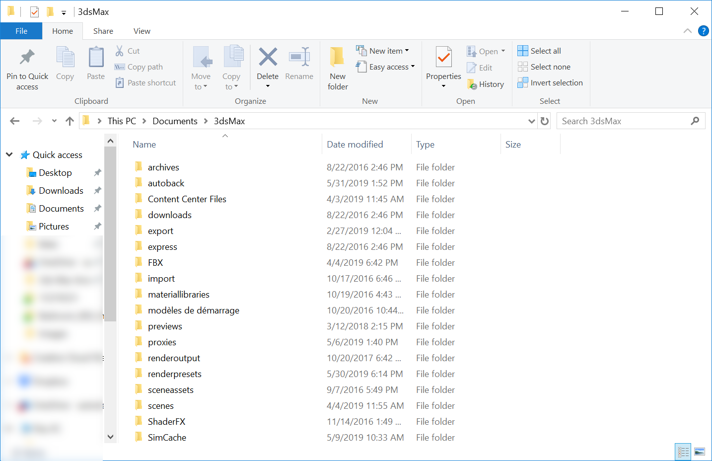712x461 pixels.
Task: Expand the Properties dropdown arrow
Action: pyautogui.click(x=443, y=86)
